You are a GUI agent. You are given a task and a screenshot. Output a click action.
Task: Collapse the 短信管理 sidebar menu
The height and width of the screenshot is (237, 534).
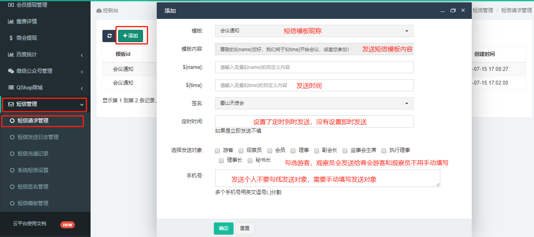pyautogui.click(x=44, y=104)
